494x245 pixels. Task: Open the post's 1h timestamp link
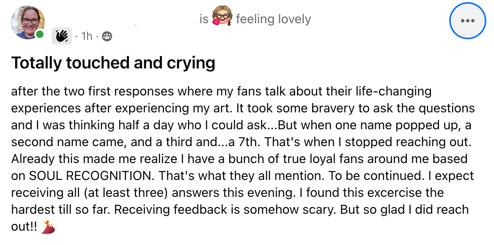86,37
